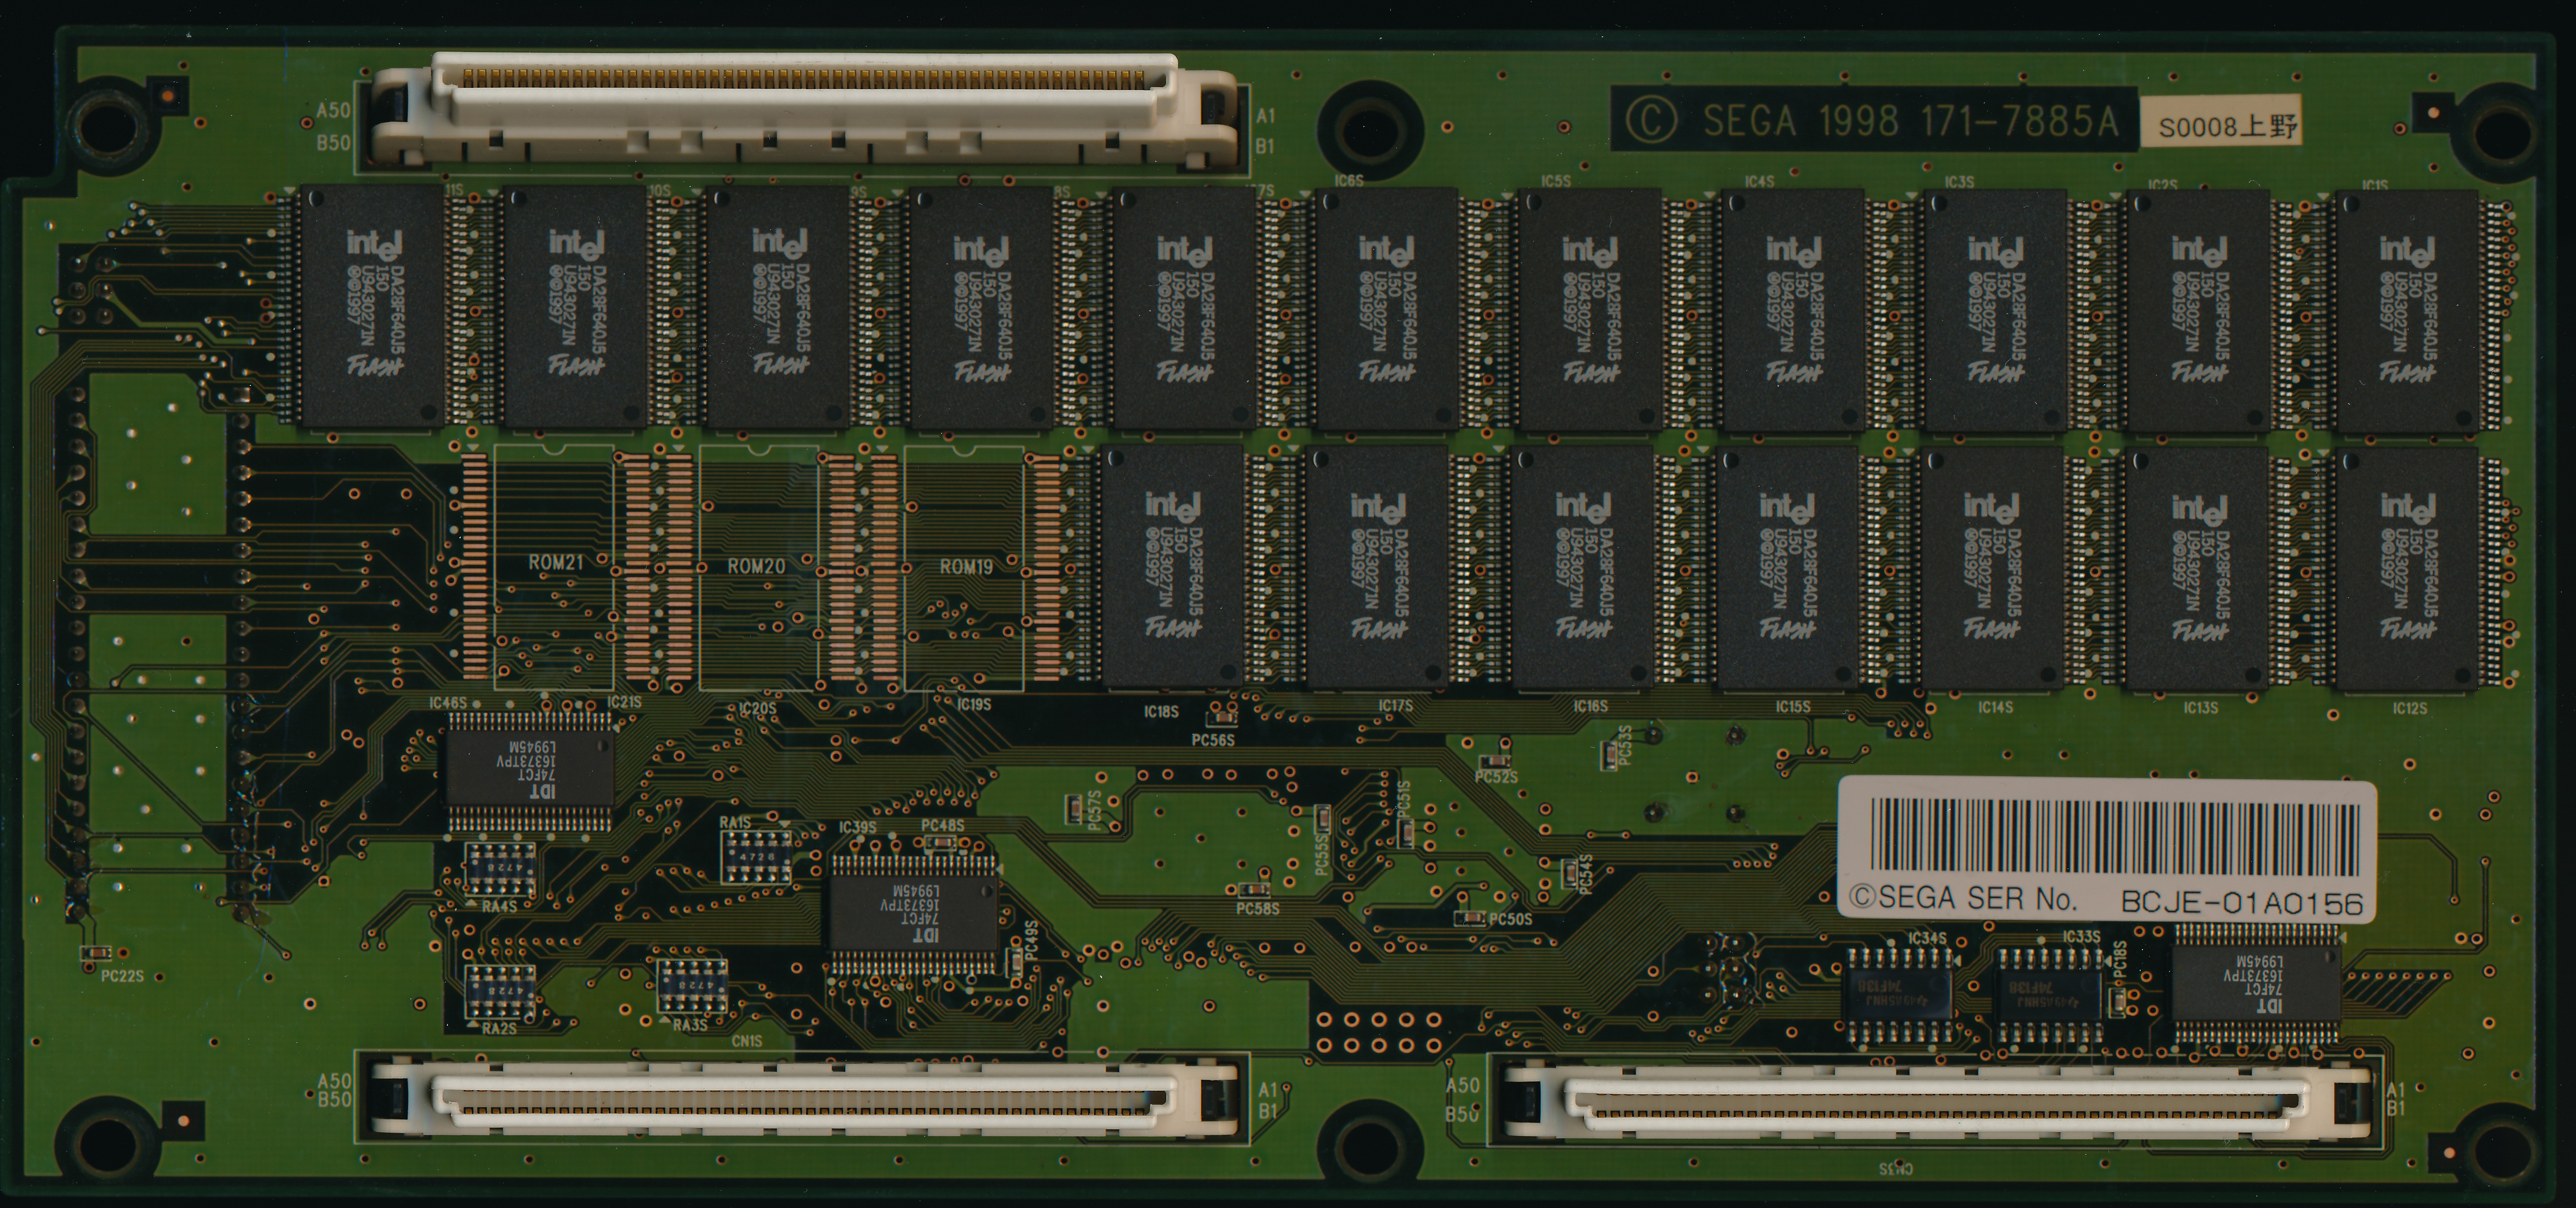The height and width of the screenshot is (1208, 2576).
Task: Click the RA2S resistor array
Action: (499, 991)
